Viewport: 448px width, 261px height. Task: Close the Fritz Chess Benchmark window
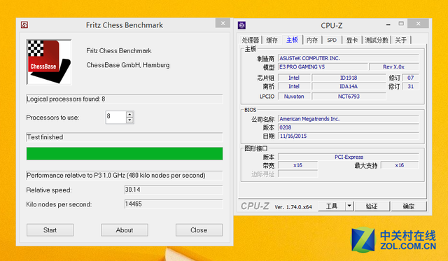223,23
